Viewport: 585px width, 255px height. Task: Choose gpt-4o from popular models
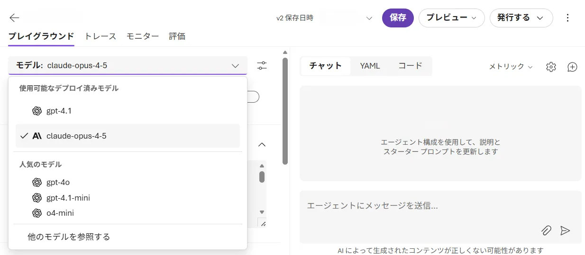(x=128, y=182)
